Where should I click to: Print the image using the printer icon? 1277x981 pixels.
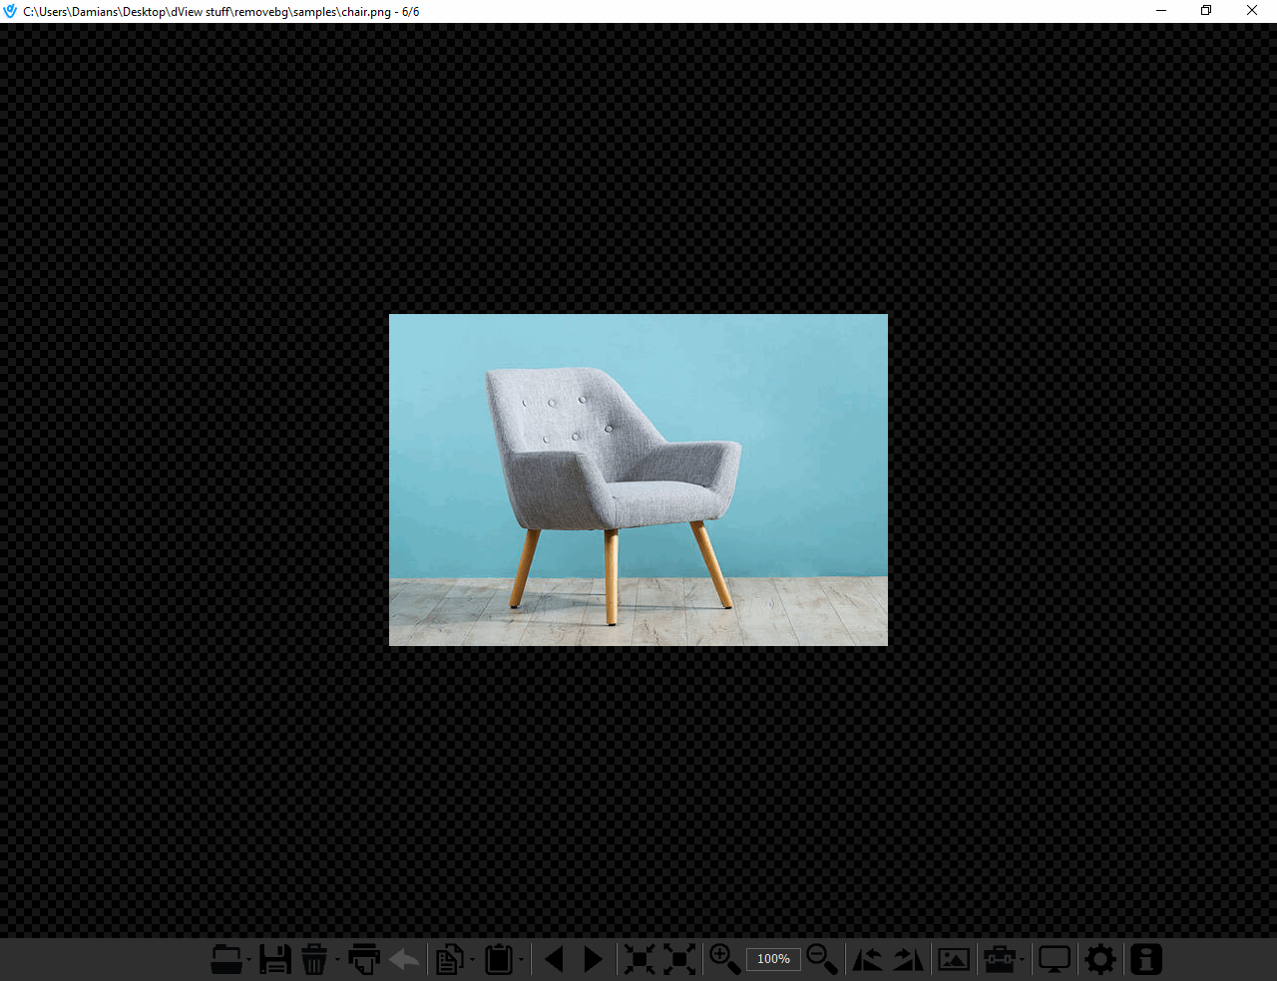pos(364,959)
